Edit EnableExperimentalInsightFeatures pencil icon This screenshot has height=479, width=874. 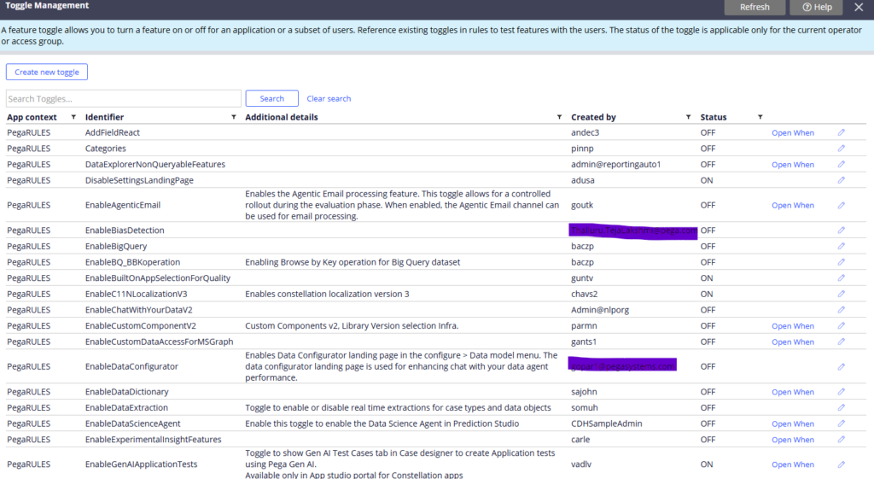tap(841, 440)
